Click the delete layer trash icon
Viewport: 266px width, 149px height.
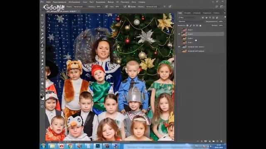[x=221, y=141]
